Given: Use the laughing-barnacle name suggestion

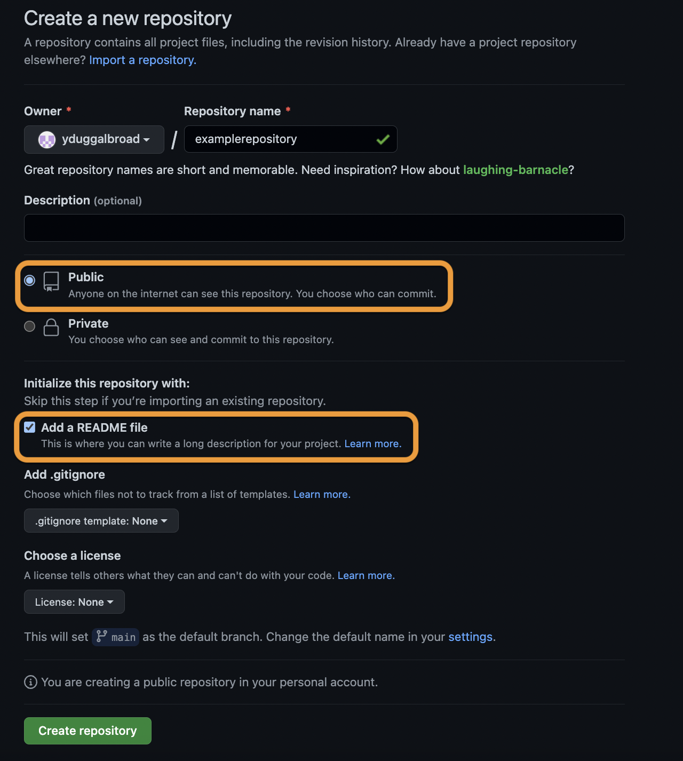Looking at the screenshot, I should point(515,170).
